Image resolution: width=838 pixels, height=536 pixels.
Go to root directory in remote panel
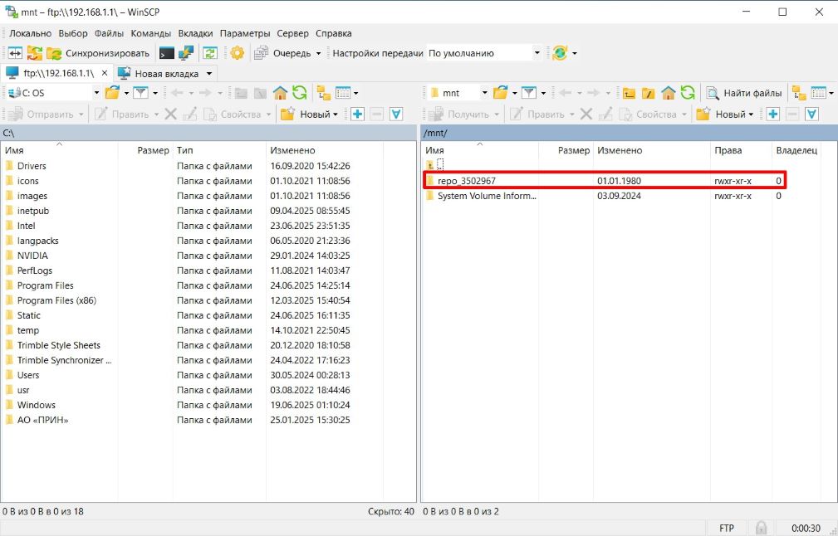pos(649,93)
